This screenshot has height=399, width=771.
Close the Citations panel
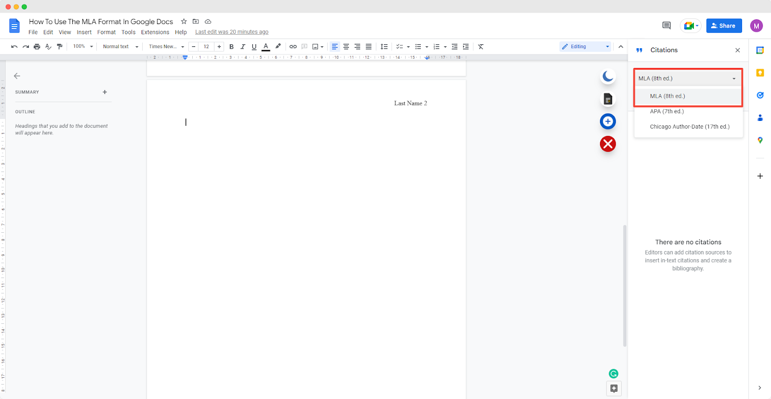[738, 50]
